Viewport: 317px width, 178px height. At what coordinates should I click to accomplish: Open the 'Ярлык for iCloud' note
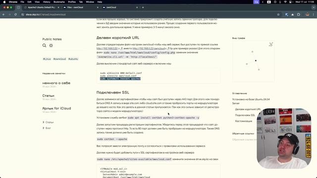(x=56, y=108)
